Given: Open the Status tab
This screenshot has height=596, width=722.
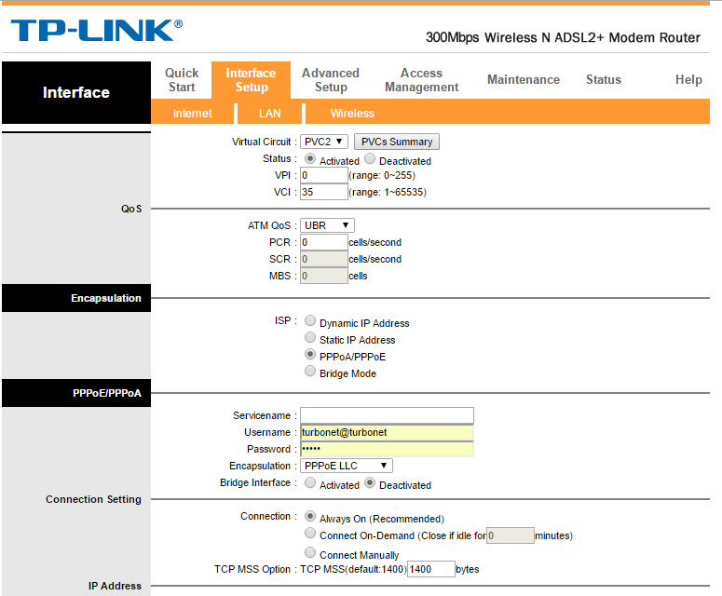Looking at the screenshot, I should (x=603, y=79).
